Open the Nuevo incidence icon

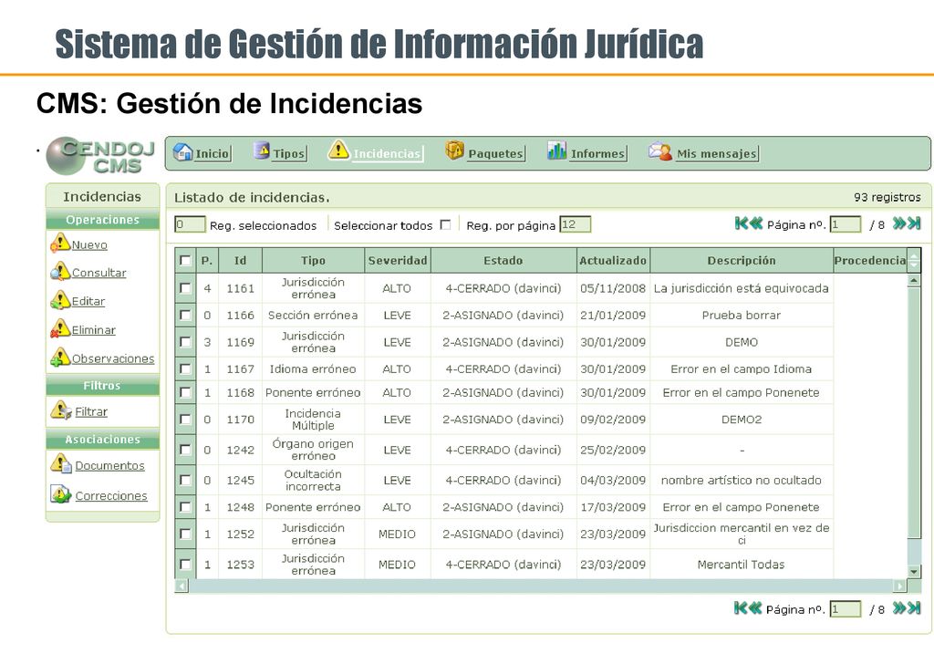(60, 243)
